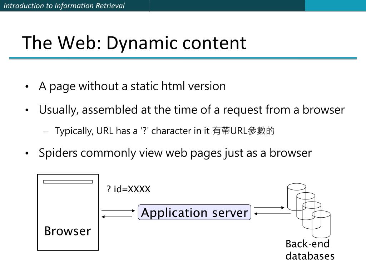Click the 'Back-end databases' label
The width and height of the screenshot is (366, 274).
point(310,250)
